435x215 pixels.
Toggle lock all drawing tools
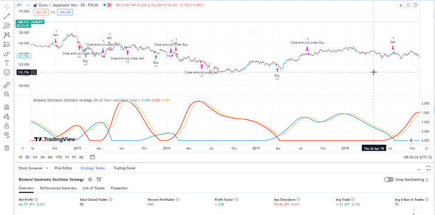tap(6, 126)
